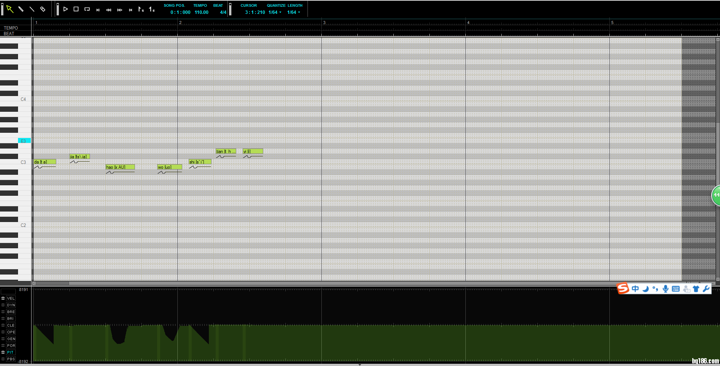Screen dimensions: 720x366
Task: Click the song position 0:1:000
Action: coord(180,12)
